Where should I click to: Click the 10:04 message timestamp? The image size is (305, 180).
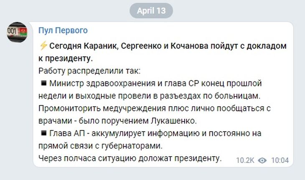point(280,160)
